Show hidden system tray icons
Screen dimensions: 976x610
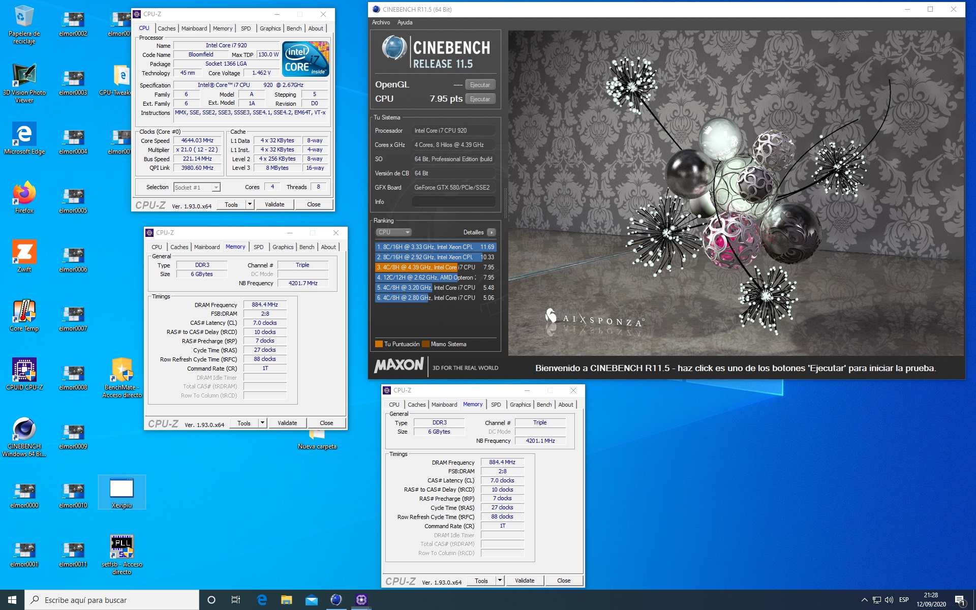click(864, 600)
